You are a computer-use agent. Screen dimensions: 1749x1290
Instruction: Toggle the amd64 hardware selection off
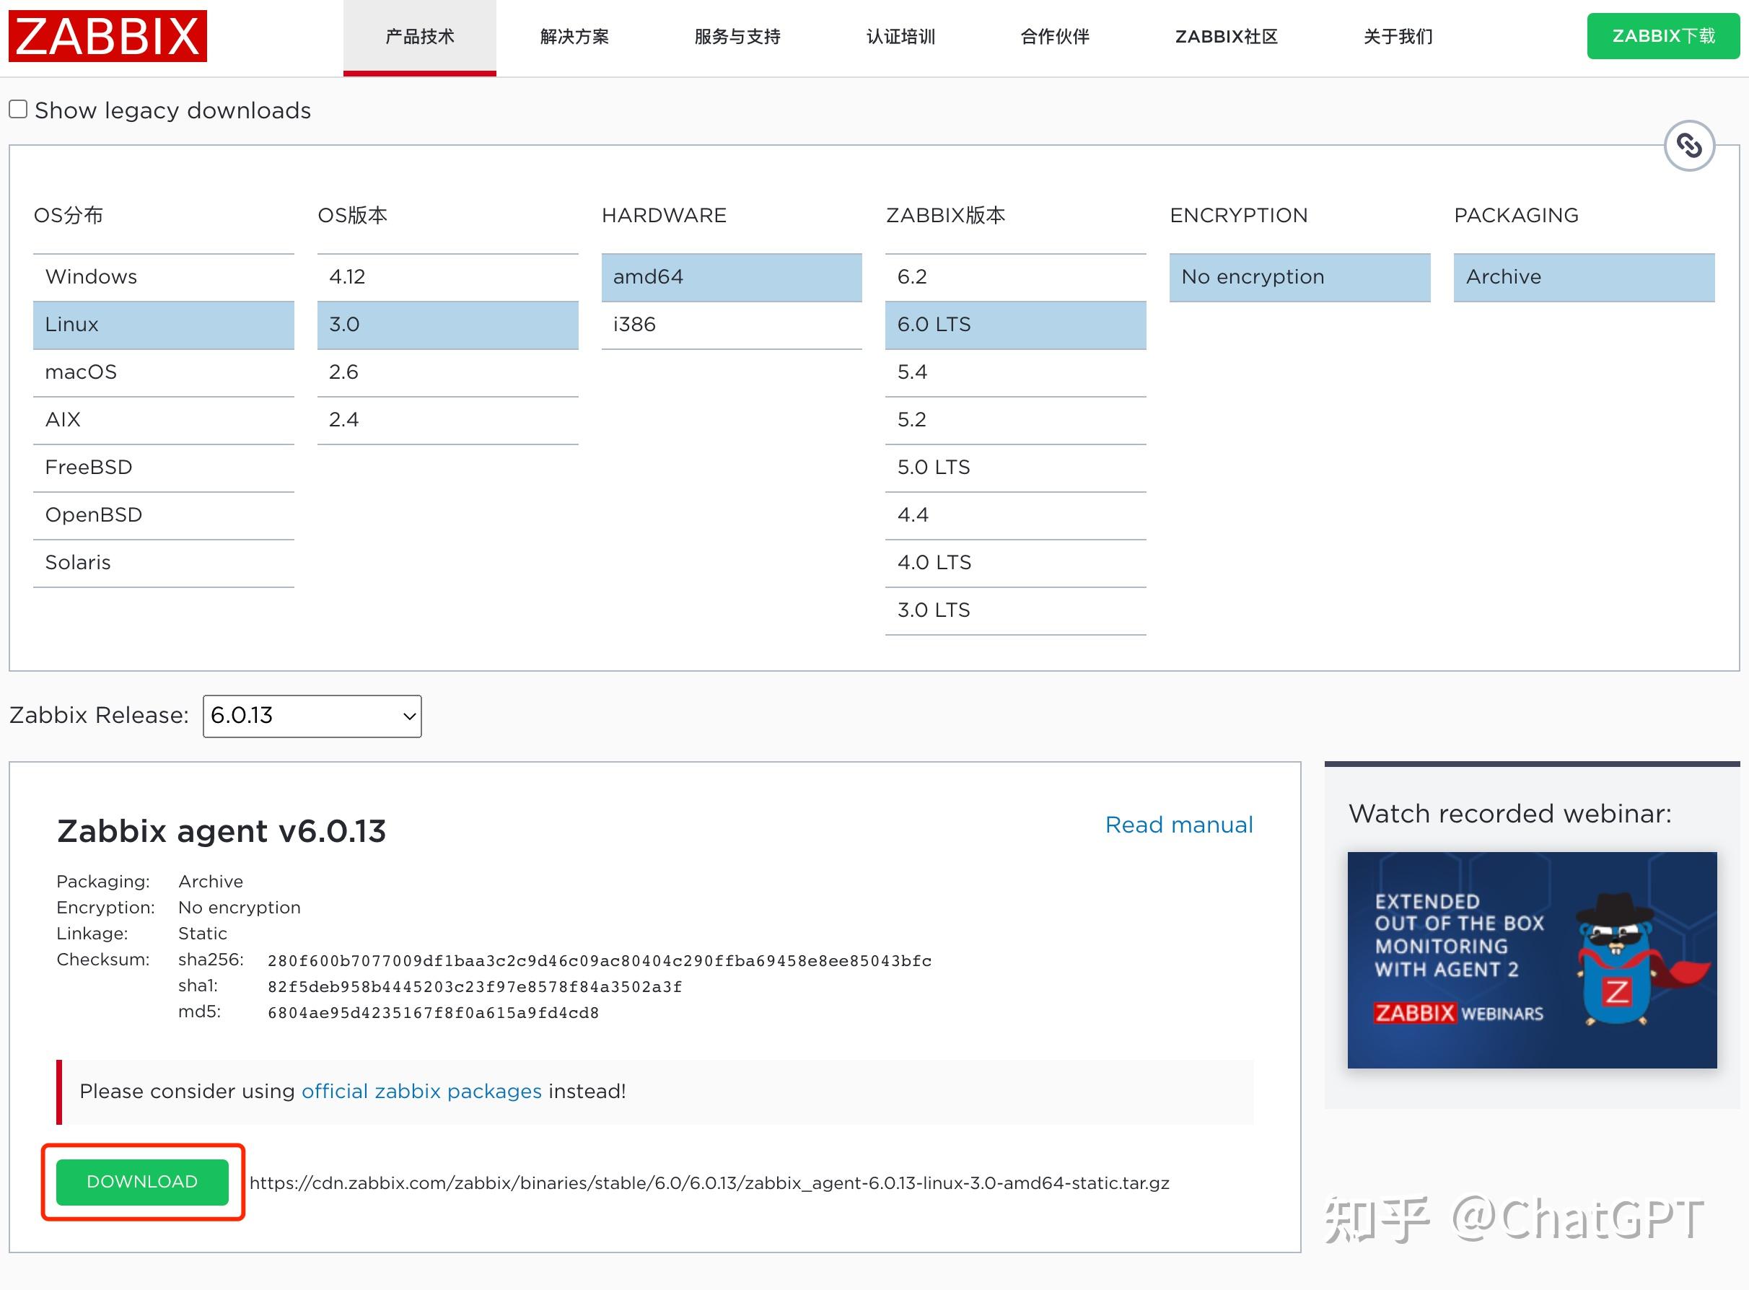point(731,276)
